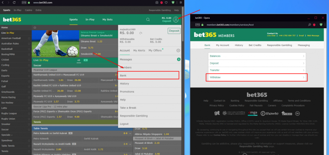Open Live Chat contact link
The width and height of the screenshot is (329, 155).
271,35
